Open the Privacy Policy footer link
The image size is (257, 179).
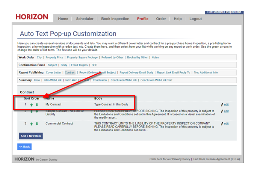(170, 159)
